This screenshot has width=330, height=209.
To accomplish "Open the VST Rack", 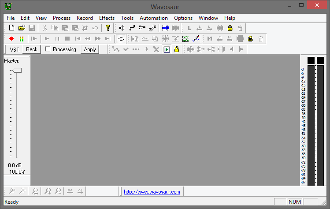I will pos(32,49).
